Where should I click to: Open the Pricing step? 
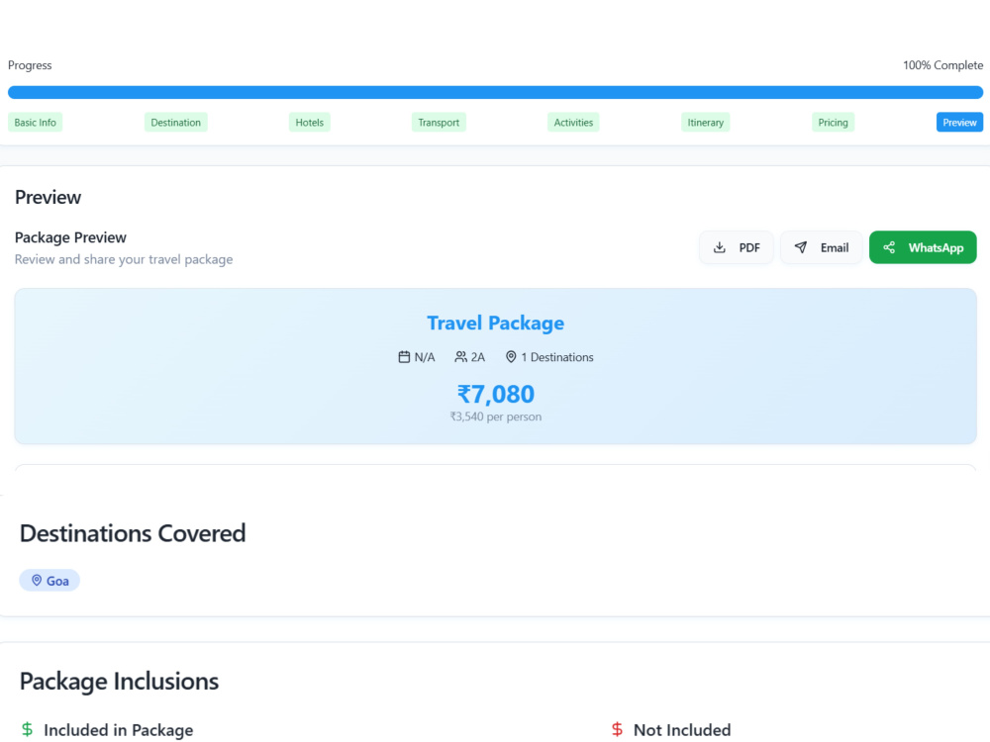pos(833,123)
